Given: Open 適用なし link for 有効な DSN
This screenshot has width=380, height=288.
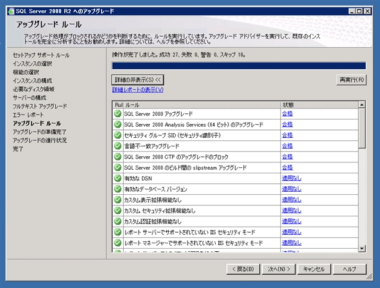Looking at the screenshot, I should 292,178.
